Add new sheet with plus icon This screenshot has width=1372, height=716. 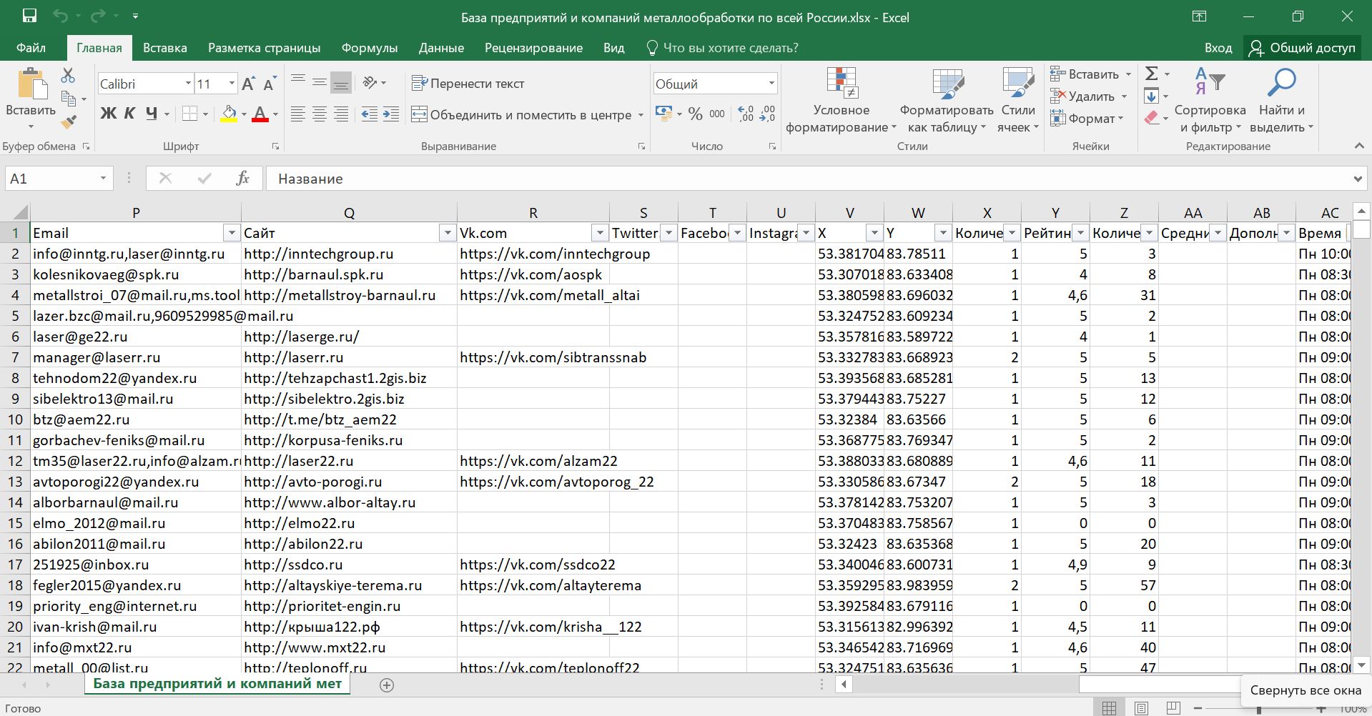point(387,685)
